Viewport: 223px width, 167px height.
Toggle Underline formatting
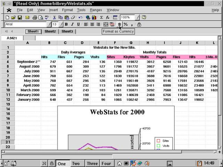78,24
